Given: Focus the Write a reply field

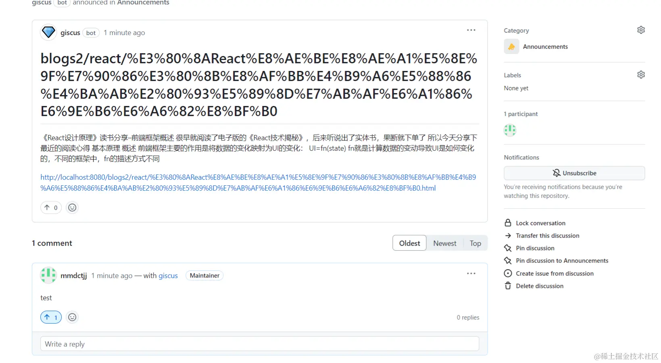Looking at the screenshot, I should point(260,344).
